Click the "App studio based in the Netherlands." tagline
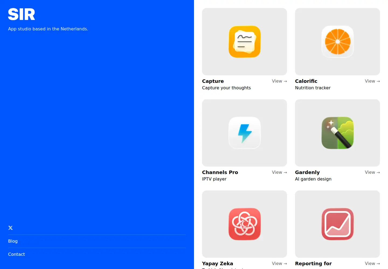The image size is (388, 269). coord(48,29)
